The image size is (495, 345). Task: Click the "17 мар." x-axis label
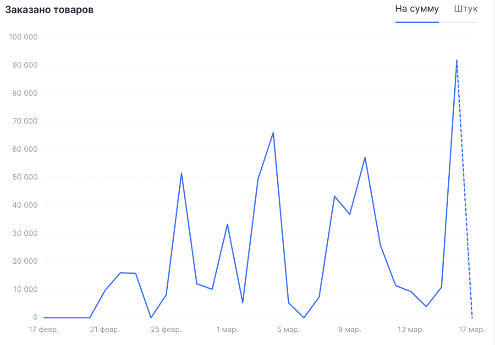coord(472,330)
